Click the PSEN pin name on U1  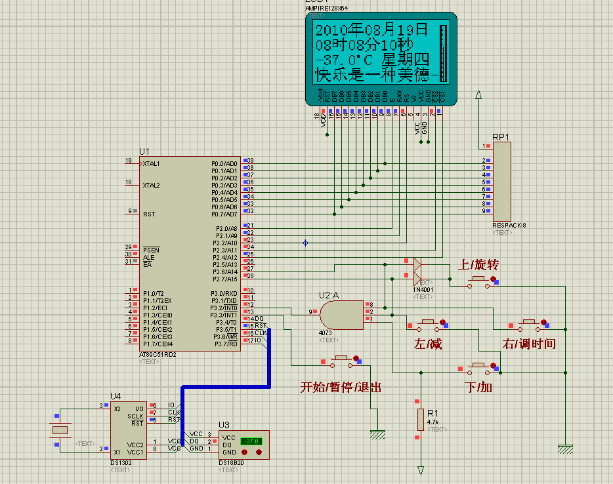point(152,251)
